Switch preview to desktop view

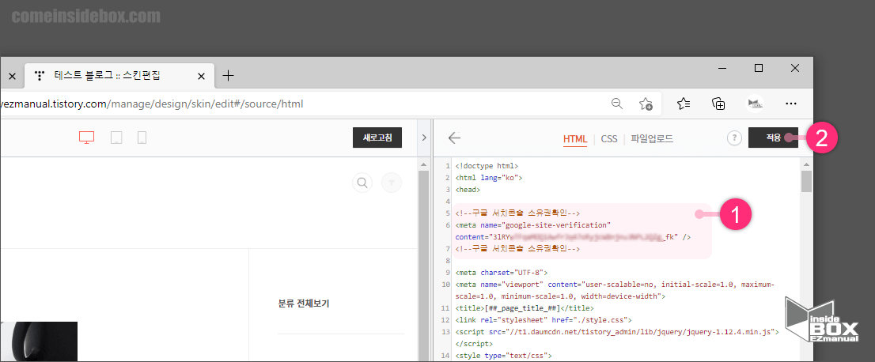point(86,138)
